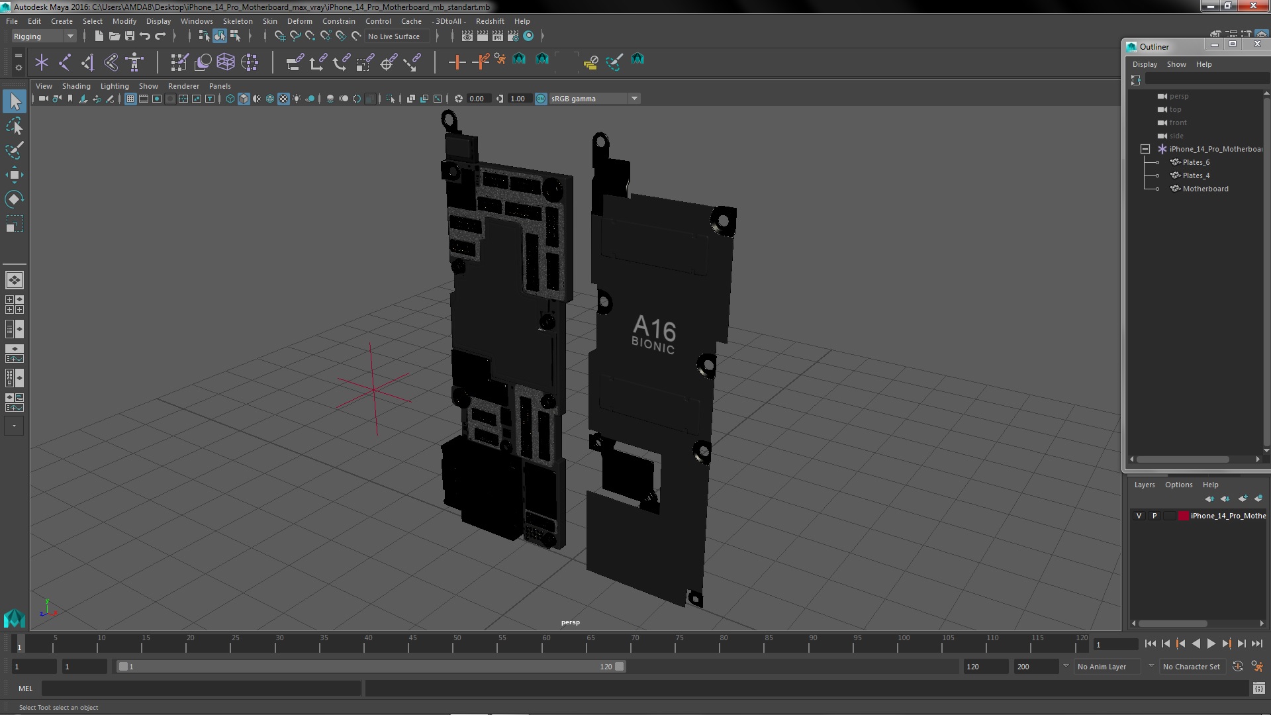Play animation backwards

(1196, 643)
